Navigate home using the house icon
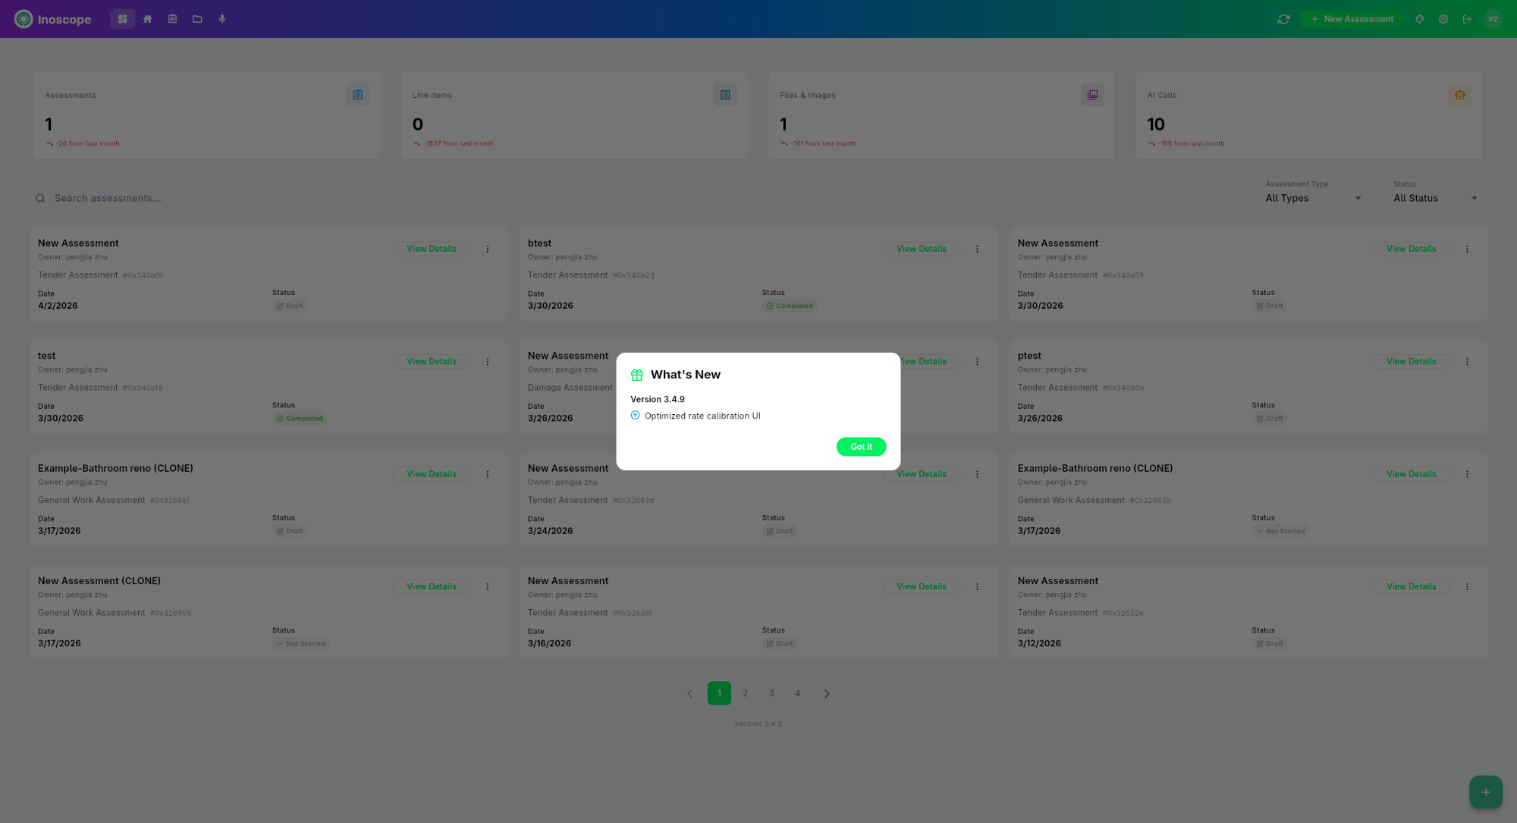 pos(148,18)
